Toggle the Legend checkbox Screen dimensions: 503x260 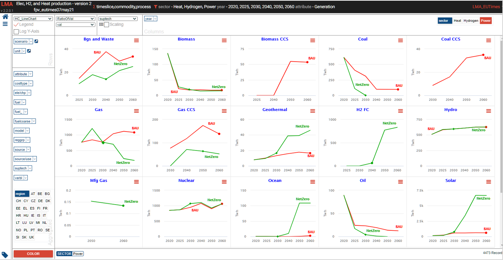coord(16,24)
